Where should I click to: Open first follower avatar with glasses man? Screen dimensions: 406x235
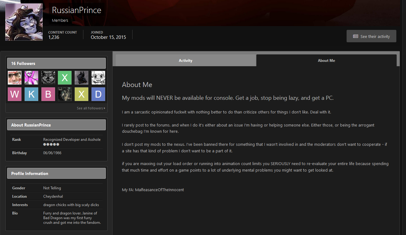tap(15, 78)
